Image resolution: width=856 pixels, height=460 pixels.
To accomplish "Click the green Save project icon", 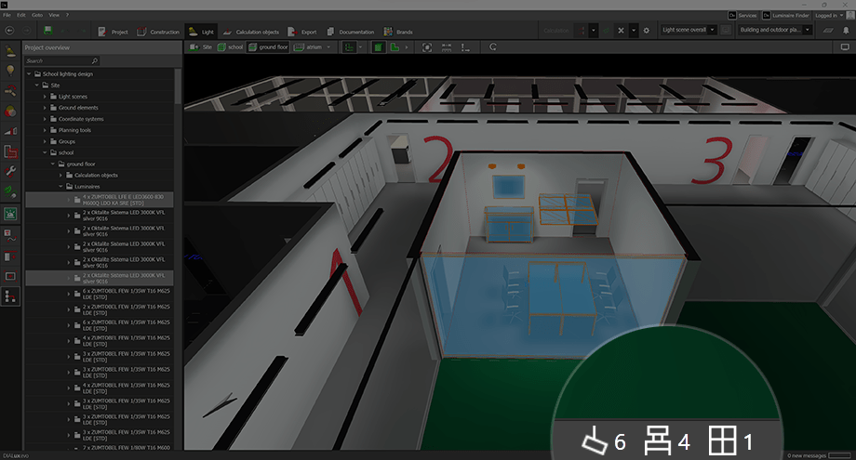I will (x=47, y=31).
